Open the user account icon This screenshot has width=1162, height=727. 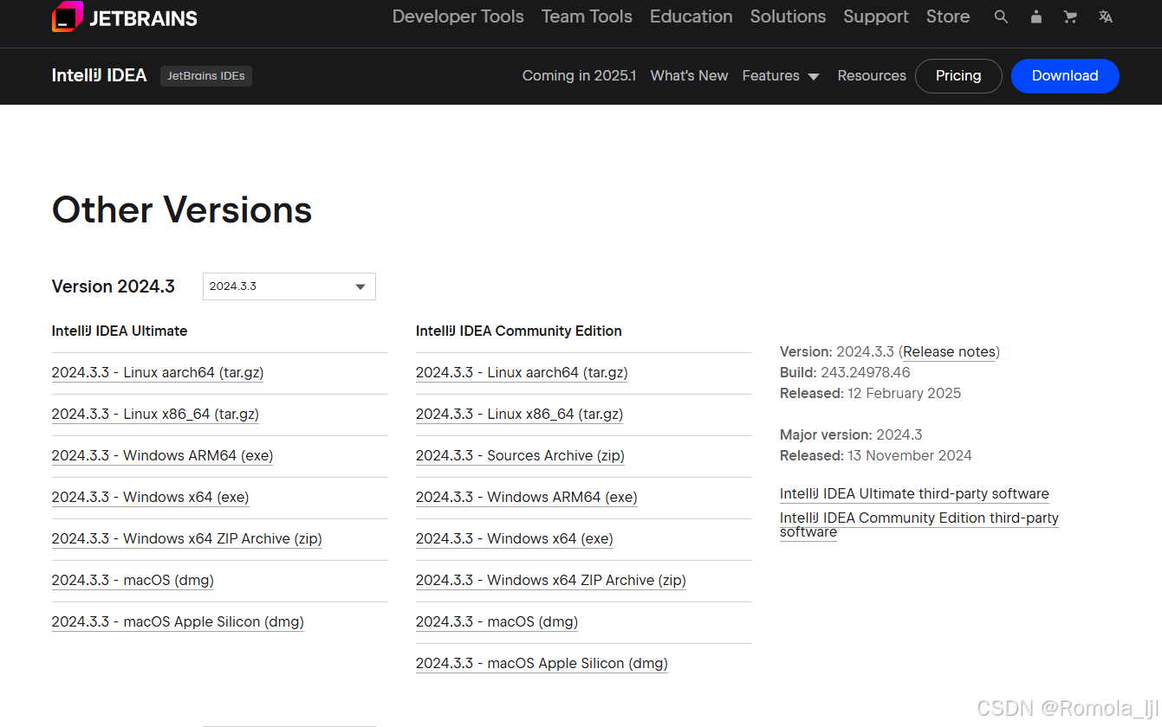(1035, 16)
